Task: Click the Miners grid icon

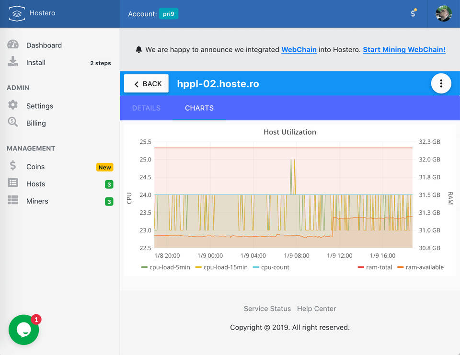Action: pyautogui.click(x=13, y=201)
